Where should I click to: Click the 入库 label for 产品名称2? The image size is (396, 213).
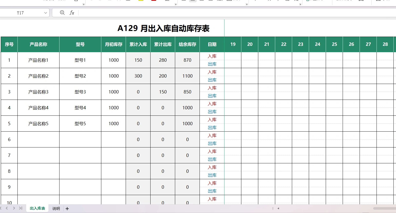pos(212,72)
